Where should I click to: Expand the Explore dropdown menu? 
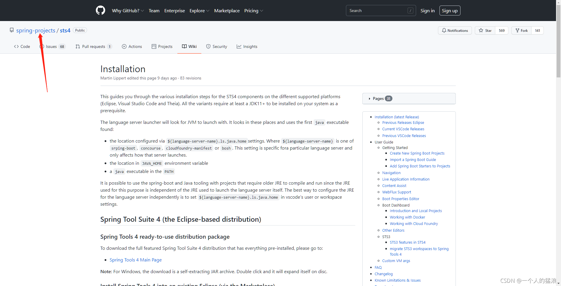pos(199,11)
